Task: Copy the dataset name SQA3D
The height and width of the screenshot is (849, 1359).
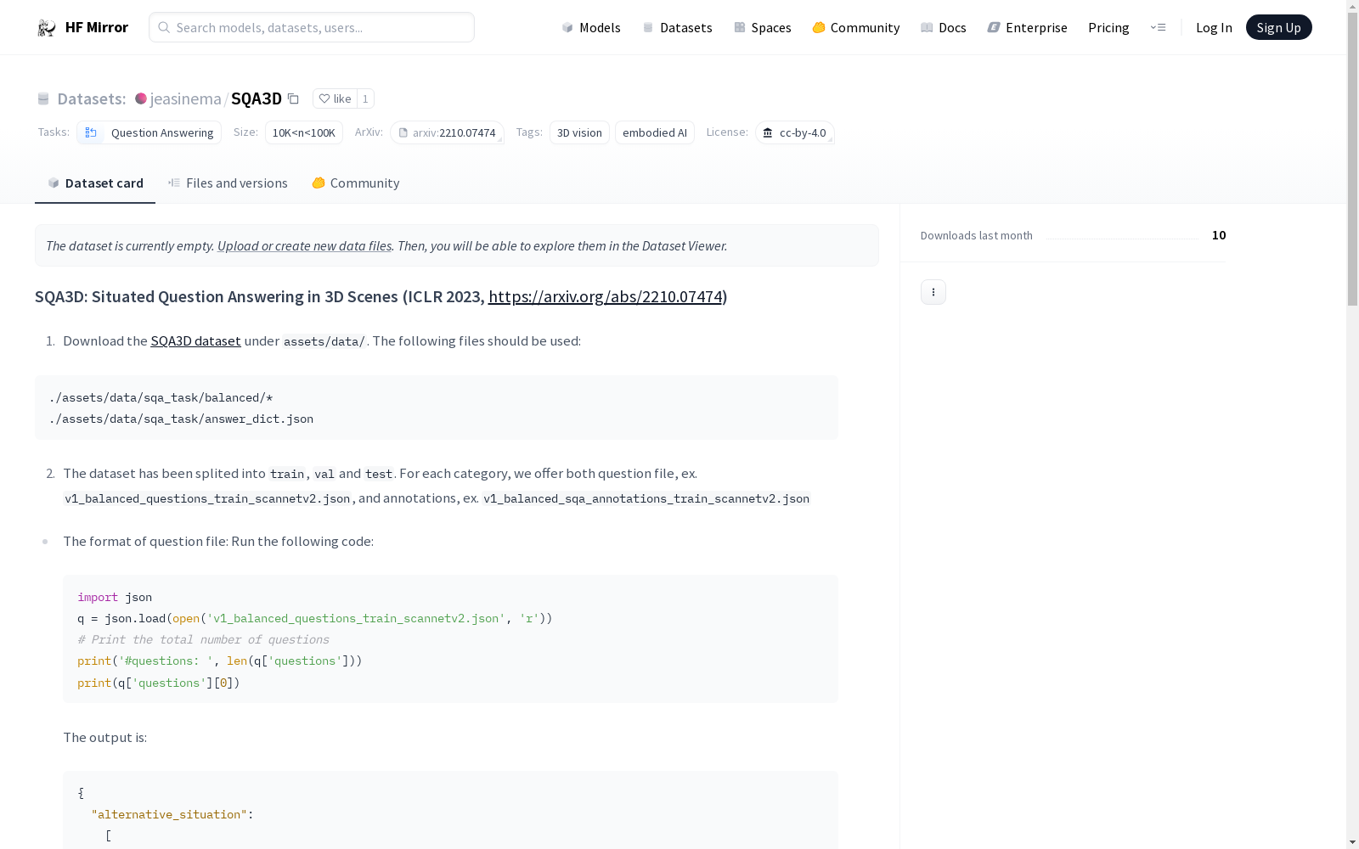Action: (x=293, y=99)
